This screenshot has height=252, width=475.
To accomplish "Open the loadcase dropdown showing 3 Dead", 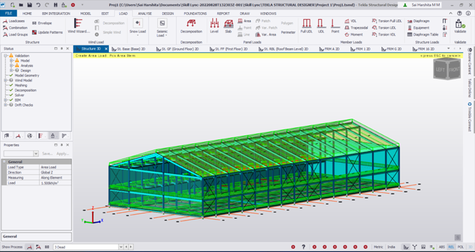I will click(x=88, y=247).
